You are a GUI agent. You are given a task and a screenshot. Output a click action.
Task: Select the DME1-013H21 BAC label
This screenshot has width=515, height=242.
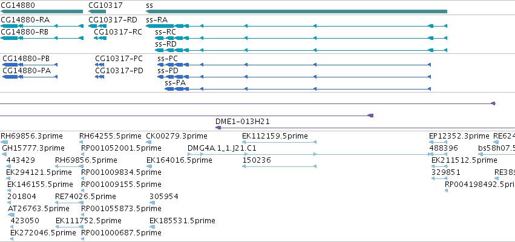[x=243, y=122]
